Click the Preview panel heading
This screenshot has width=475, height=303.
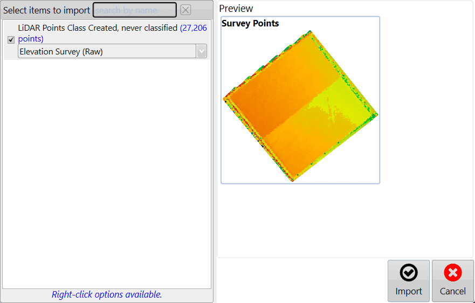tap(236, 9)
